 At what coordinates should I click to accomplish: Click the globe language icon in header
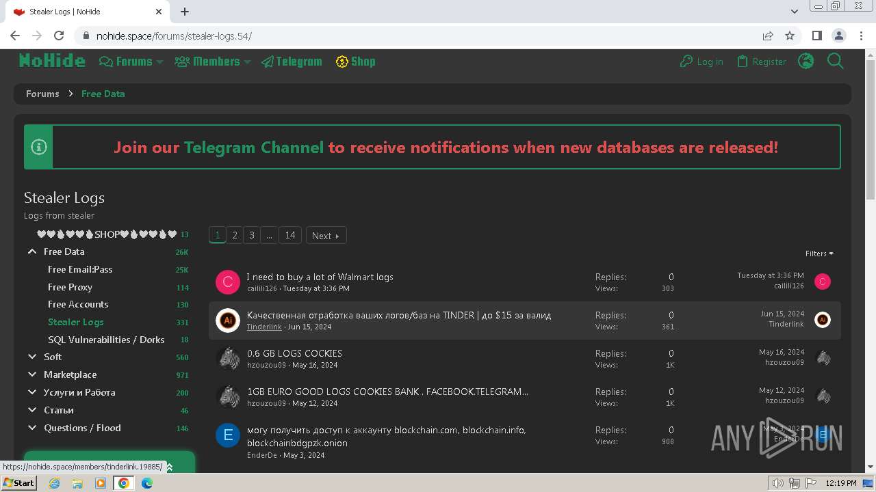[806, 61]
